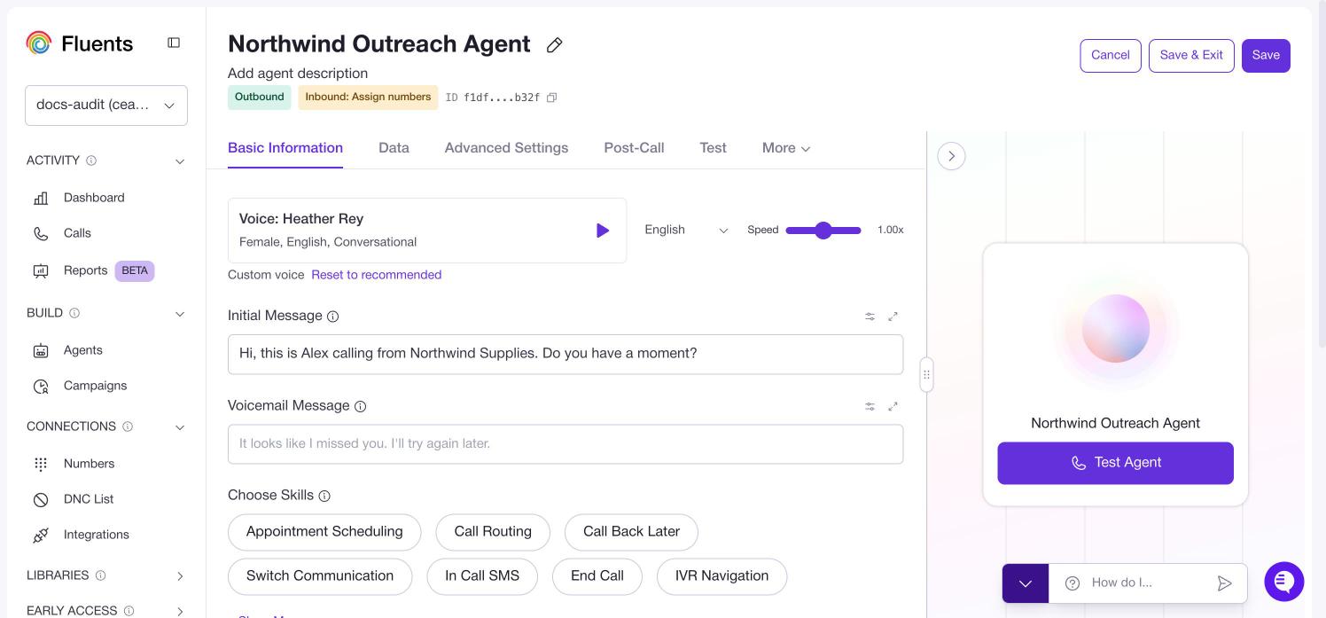Viewport: 1326px width, 618px height.
Task: Open the chat support bubble
Action: pyautogui.click(x=1284, y=582)
